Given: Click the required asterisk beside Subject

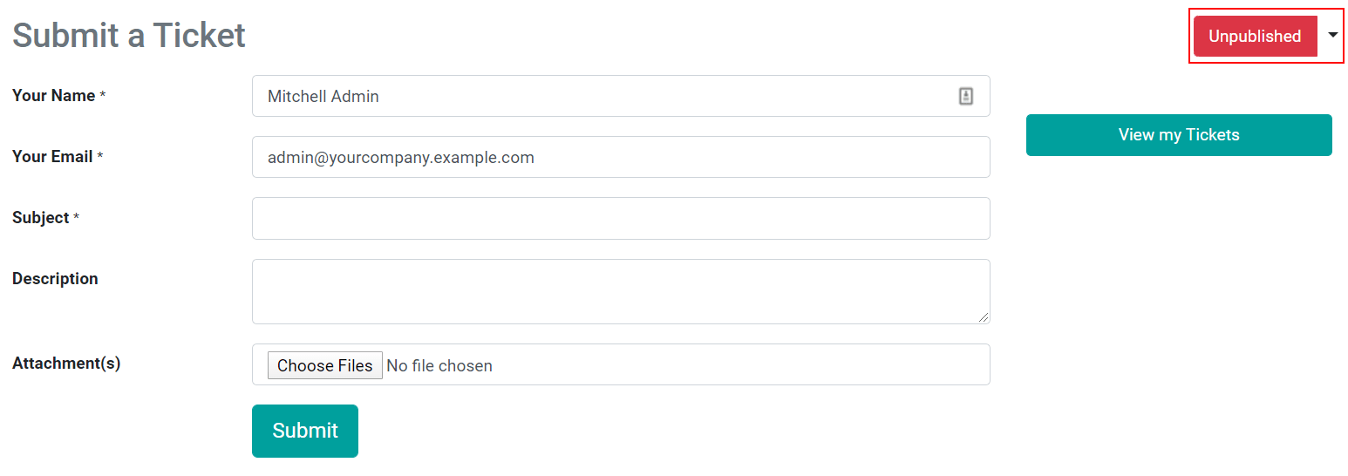Looking at the screenshot, I should pos(76,218).
